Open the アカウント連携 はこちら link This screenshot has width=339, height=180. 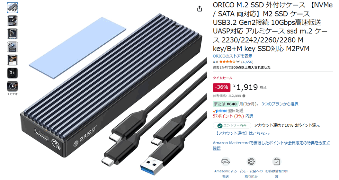242,133
